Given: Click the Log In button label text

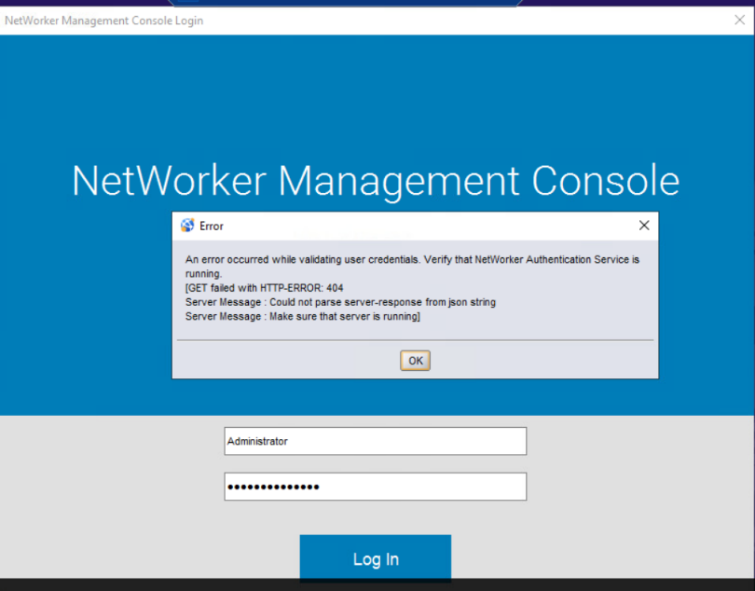Looking at the screenshot, I should [x=375, y=558].
